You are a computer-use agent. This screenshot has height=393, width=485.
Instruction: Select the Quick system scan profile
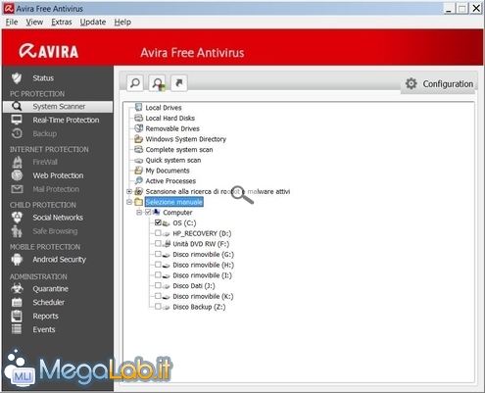pyautogui.click(x=173, y=160)
